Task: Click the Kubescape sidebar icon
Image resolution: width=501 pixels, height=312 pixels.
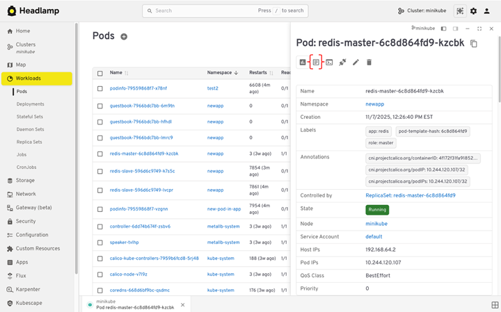Action: [10, 303]
